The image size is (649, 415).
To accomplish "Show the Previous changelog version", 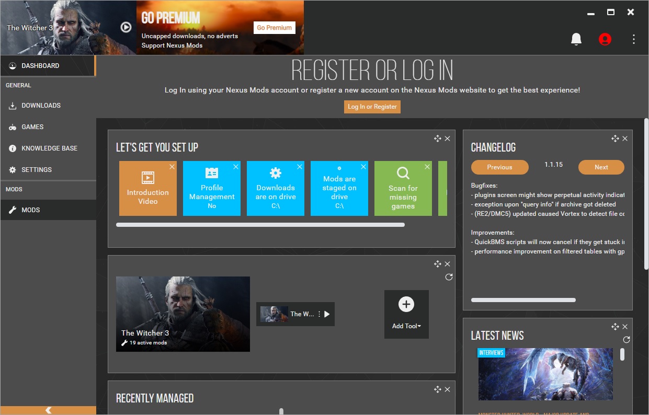I will coord(499,167).
